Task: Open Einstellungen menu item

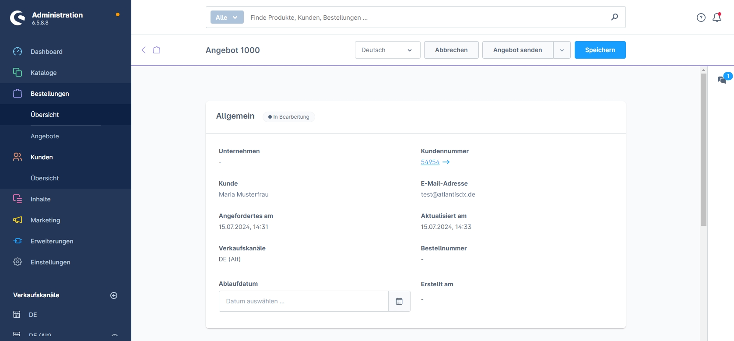Action: [x=50, y=262]
